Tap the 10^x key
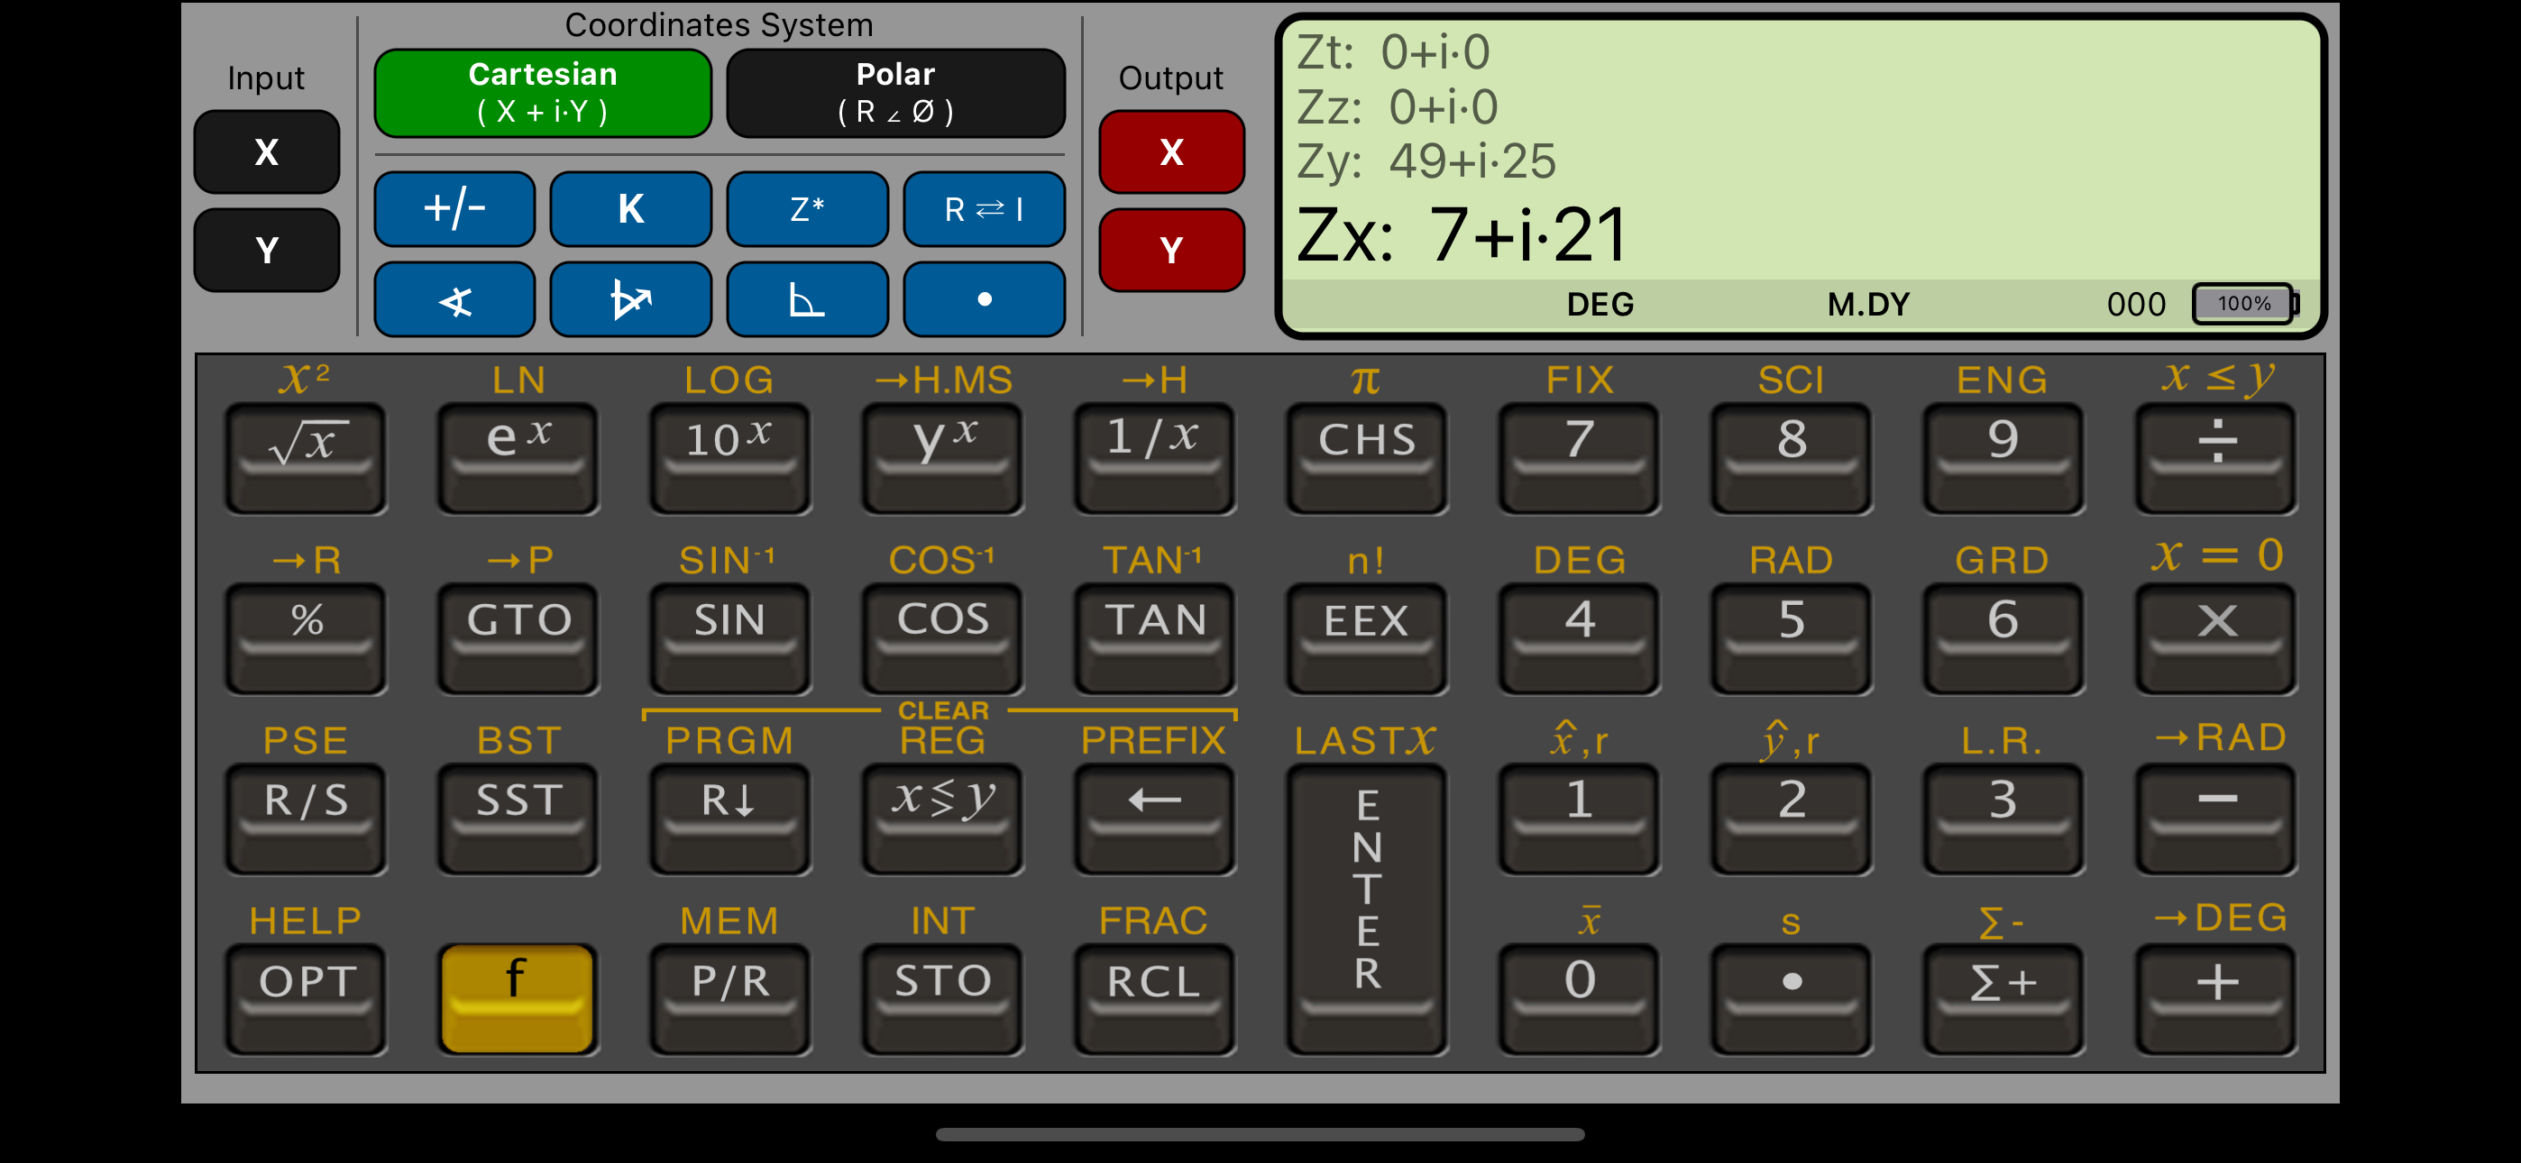This screenshot has height=1163, width=2521. (x=730, y=458)
